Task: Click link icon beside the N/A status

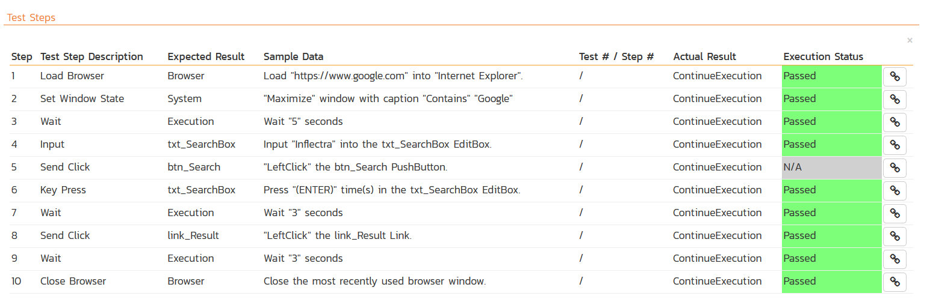Action: tap(894, 168)
